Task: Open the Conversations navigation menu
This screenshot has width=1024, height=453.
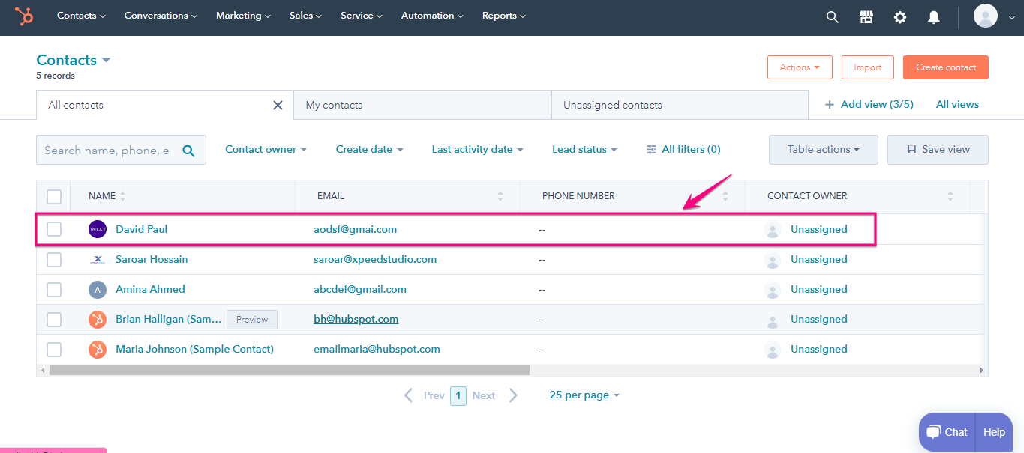Action: coord(161,16)
